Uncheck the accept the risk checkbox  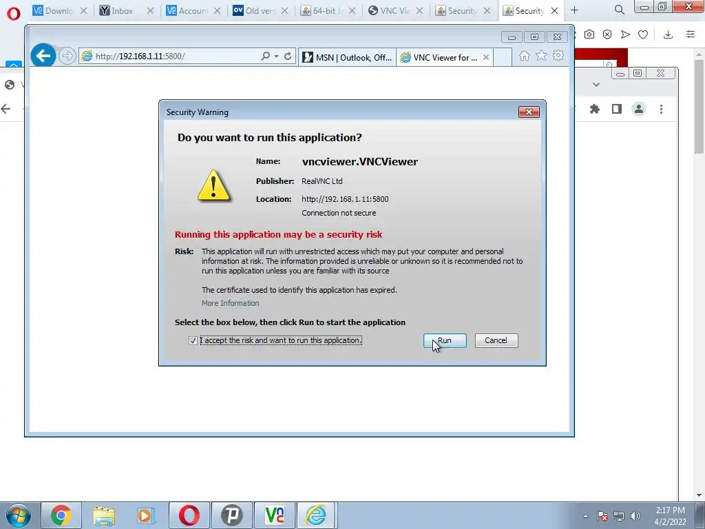click(x=193, y=340)
